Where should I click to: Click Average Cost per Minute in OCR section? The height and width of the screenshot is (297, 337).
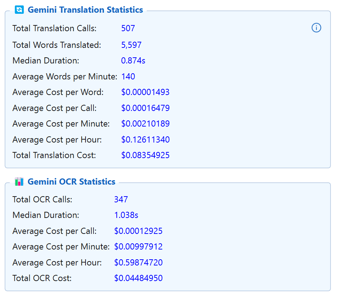[61, 247]
